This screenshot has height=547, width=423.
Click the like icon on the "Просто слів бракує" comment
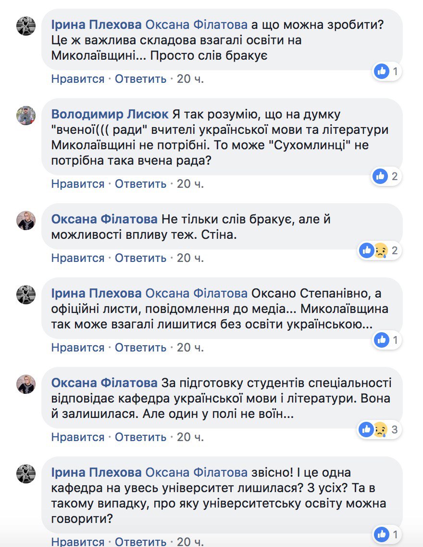coord(382,72)
